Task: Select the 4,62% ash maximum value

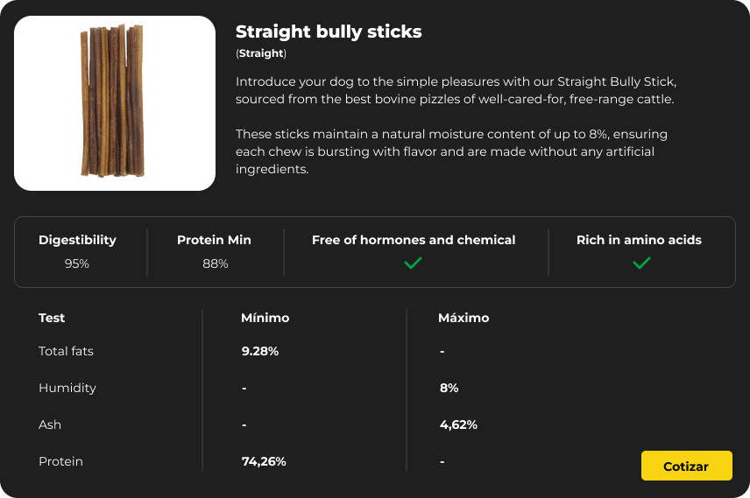Action: click(x=459, y=424)
